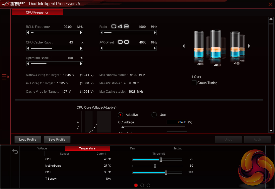
Task: Click the Threshold column header
Action: click(159, 154)
